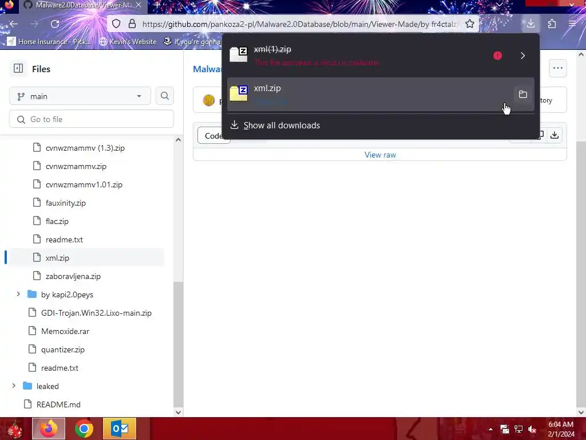Open cvnwzmammv (1.3).zip in tree
This screenshot has height=440, width=586.
pyautogui.click(x=85, y=148)
